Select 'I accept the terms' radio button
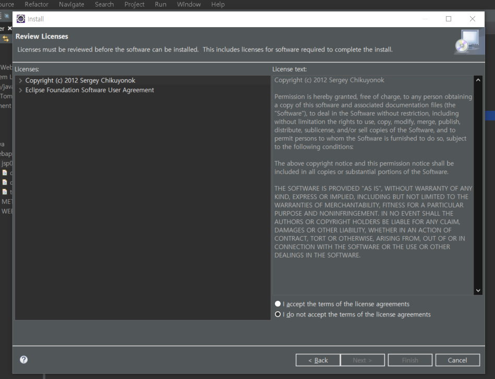 [278, 304]
